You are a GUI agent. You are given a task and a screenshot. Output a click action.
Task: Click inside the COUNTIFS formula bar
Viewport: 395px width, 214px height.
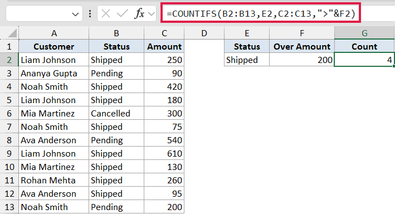261,13
